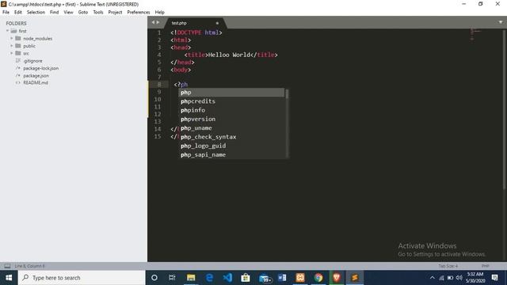Click line number 4 in gutter
Screen dimensions: 507x285
(x=158, y=55)
